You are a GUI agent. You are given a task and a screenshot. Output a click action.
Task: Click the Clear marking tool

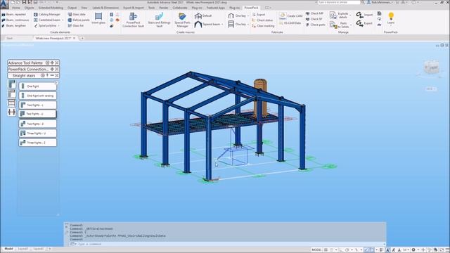click(263, 26)
